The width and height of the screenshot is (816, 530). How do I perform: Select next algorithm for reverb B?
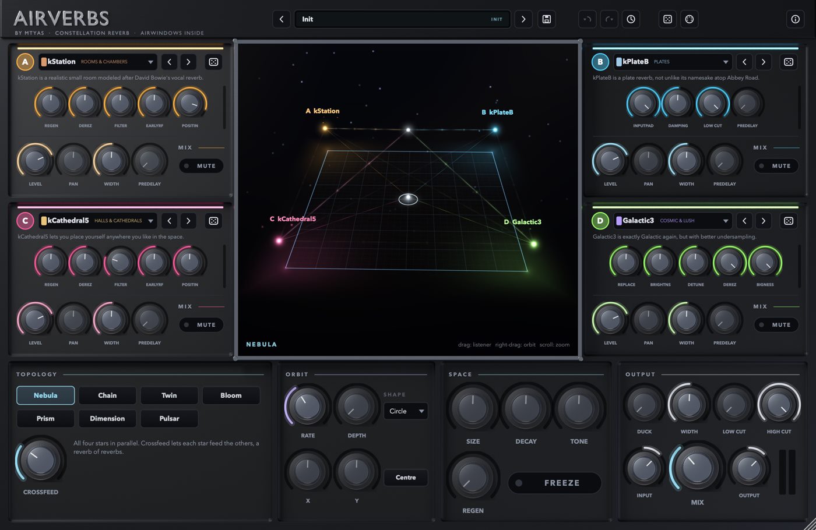point(764,62)
